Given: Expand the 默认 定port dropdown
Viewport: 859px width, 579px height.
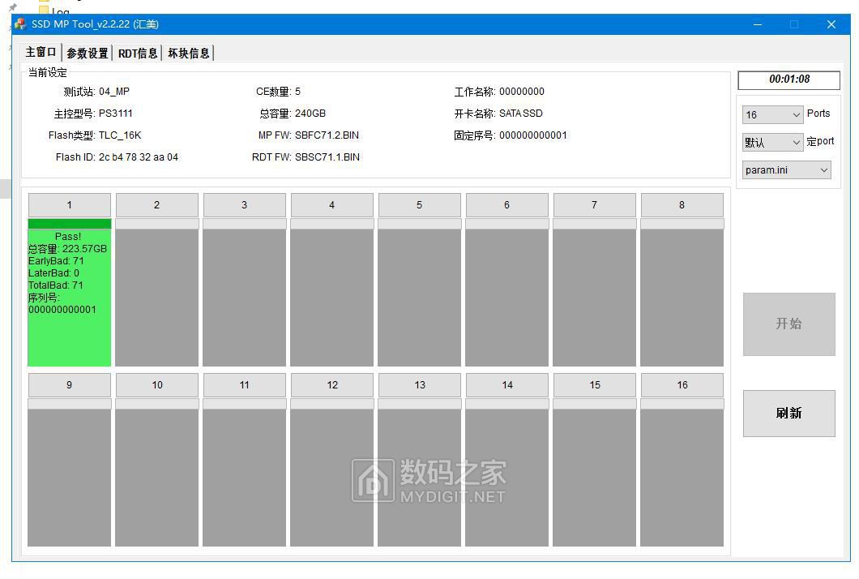Looking at the screenshot, I should coord(772,143).
